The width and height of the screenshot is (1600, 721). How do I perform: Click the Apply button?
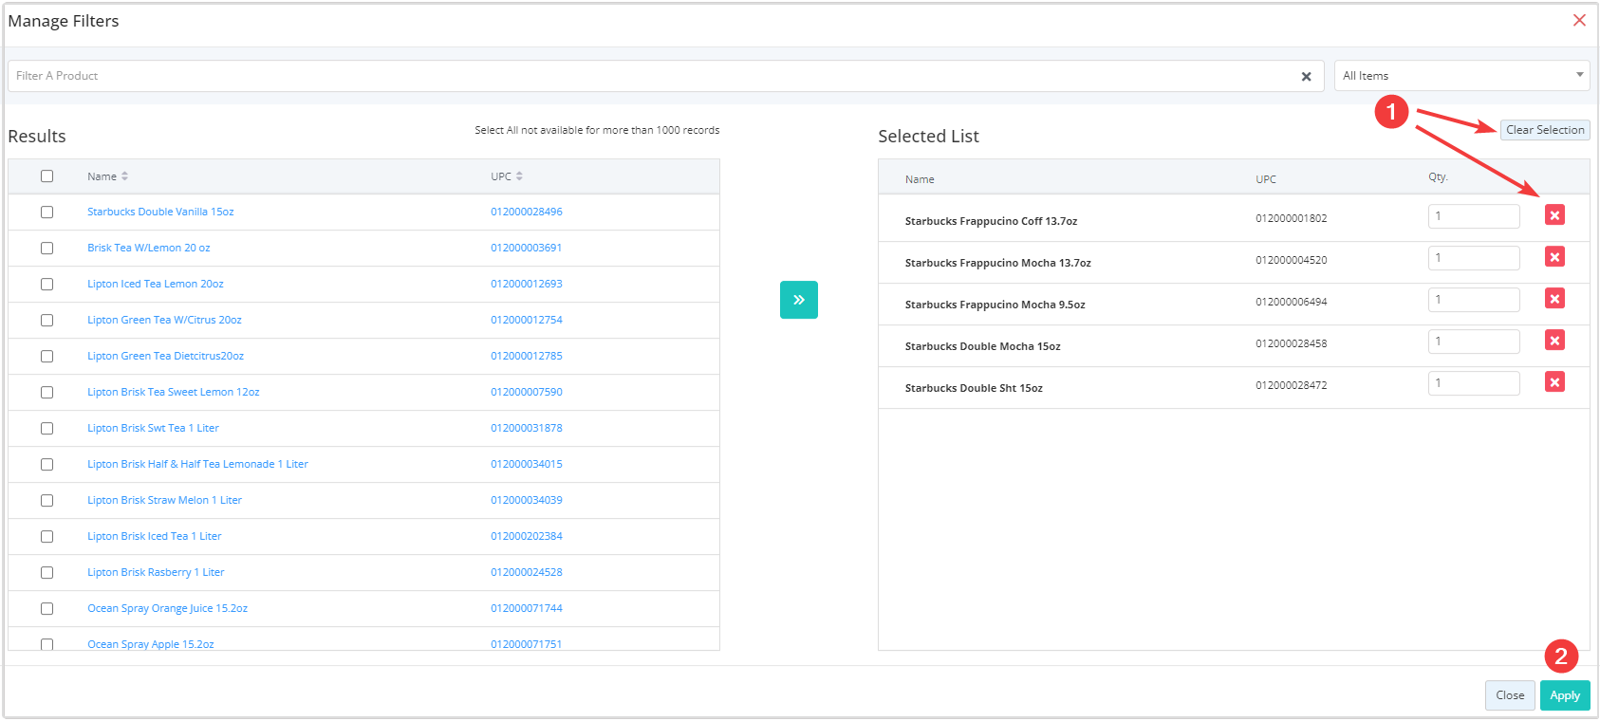pyautogui.click(x=1565, y=695)
